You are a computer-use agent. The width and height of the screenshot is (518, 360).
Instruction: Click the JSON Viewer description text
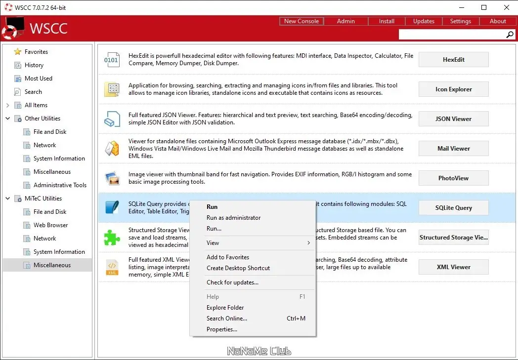click(x=270, y=119)
